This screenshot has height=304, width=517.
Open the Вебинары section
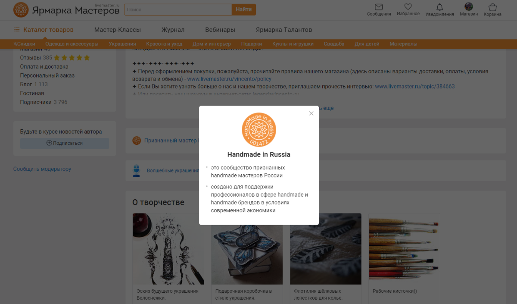point(220,30)
